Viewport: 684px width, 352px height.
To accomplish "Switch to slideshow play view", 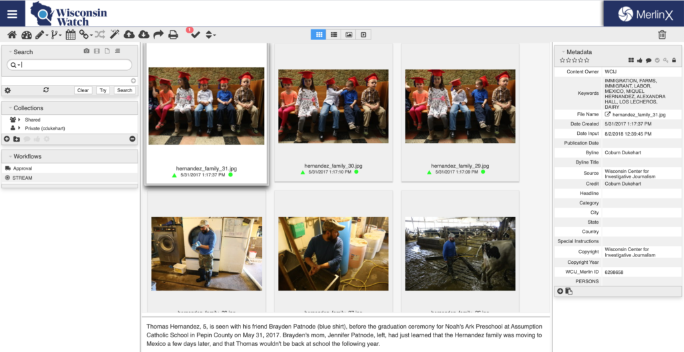I will pyautogui.click(x=363, y=35).
